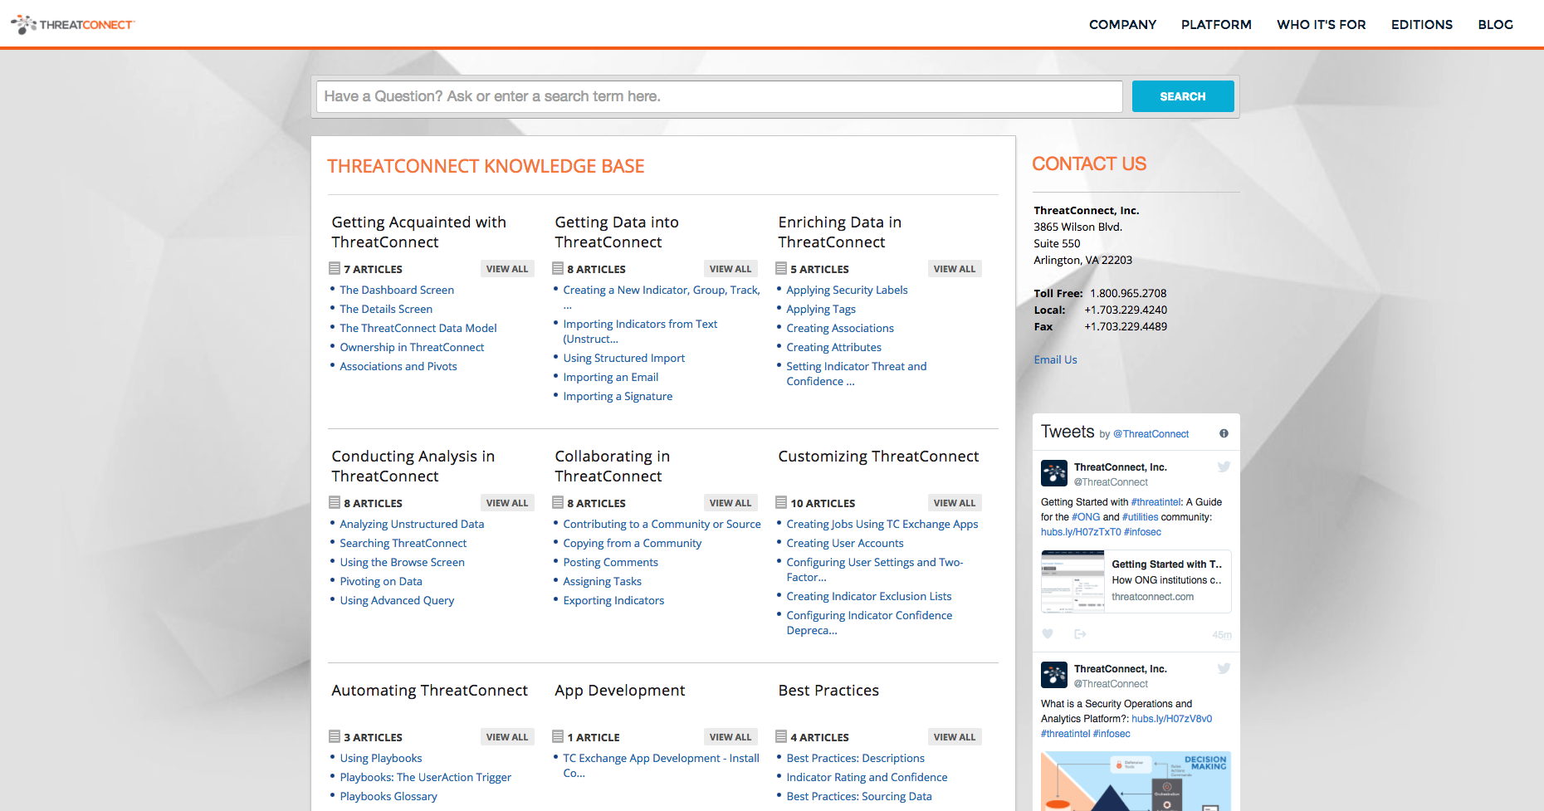
Task: Click the Twitter info icon in Tweets header
Action: (x=1224, y=433)
